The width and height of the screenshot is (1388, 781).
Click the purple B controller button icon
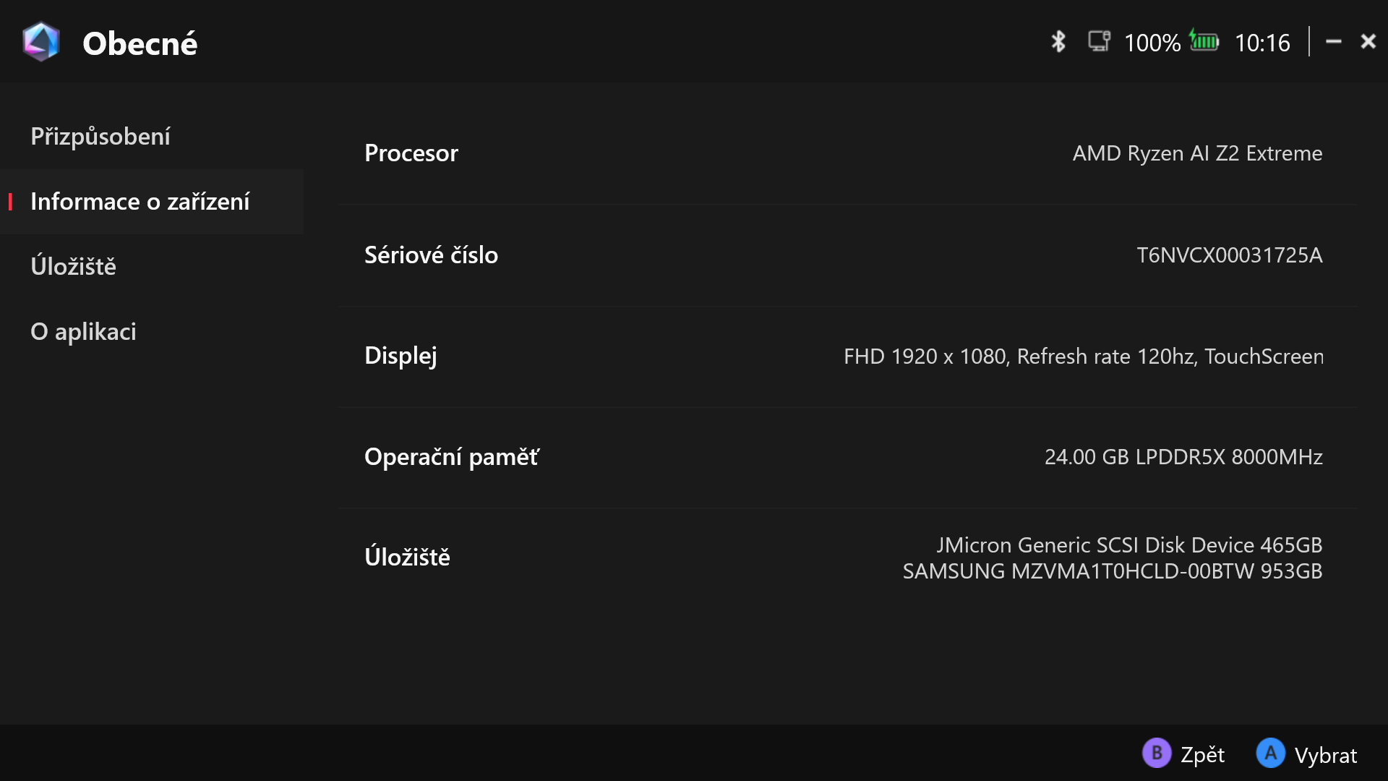pos(1157,754)
